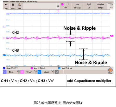Click the USB connection status icon
Screen dimensions: 116x107
point(111,8)
